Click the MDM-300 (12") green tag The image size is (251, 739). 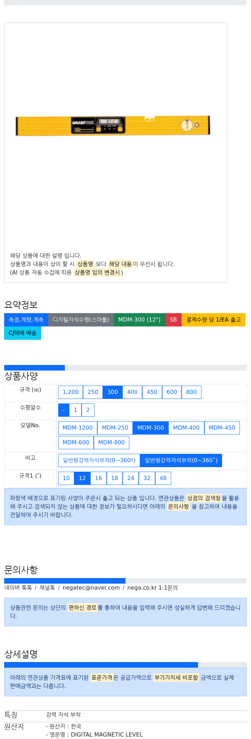point(139,319)
